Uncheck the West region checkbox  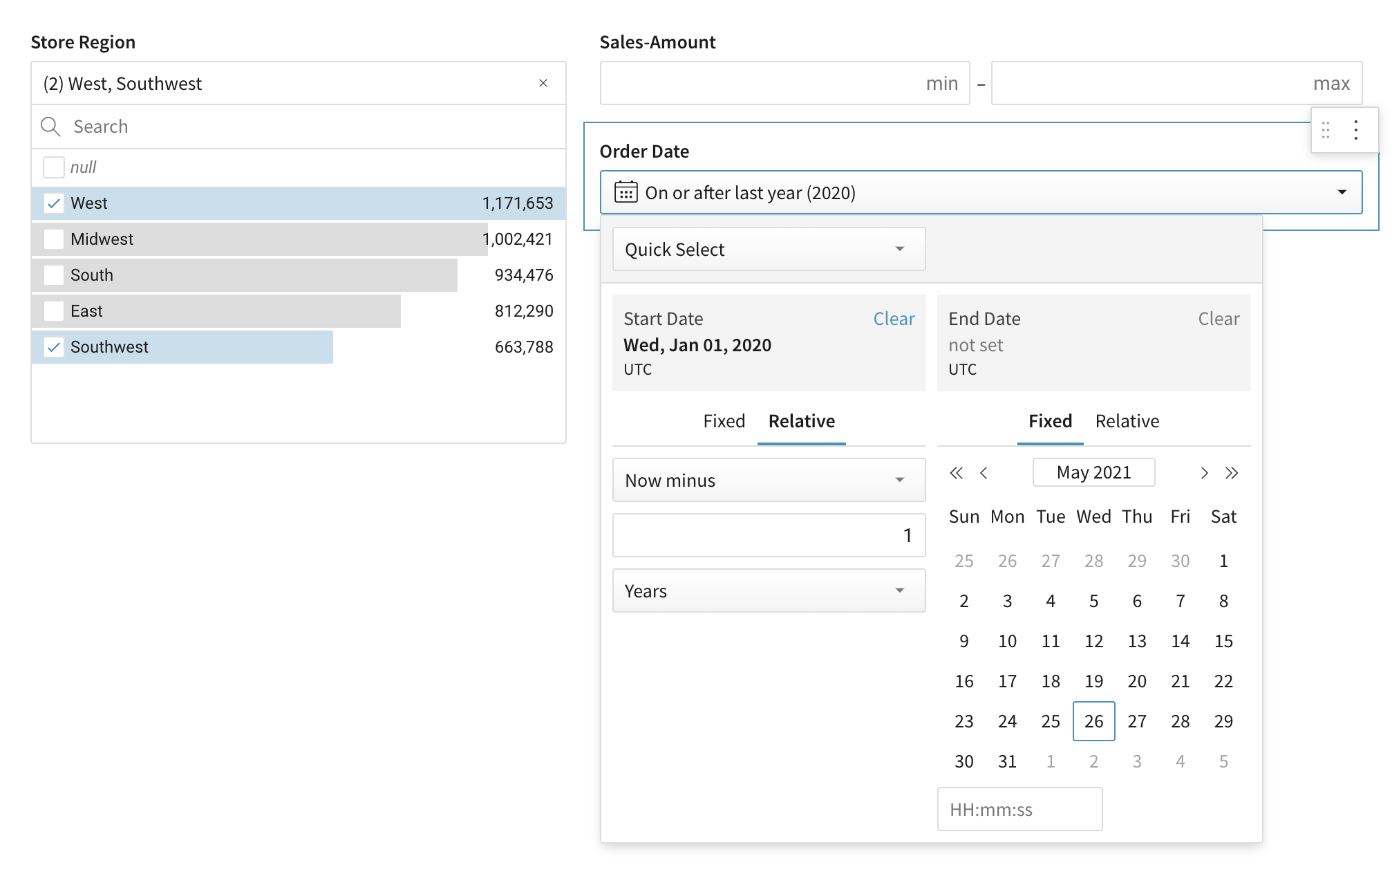(x=54, y=203)
